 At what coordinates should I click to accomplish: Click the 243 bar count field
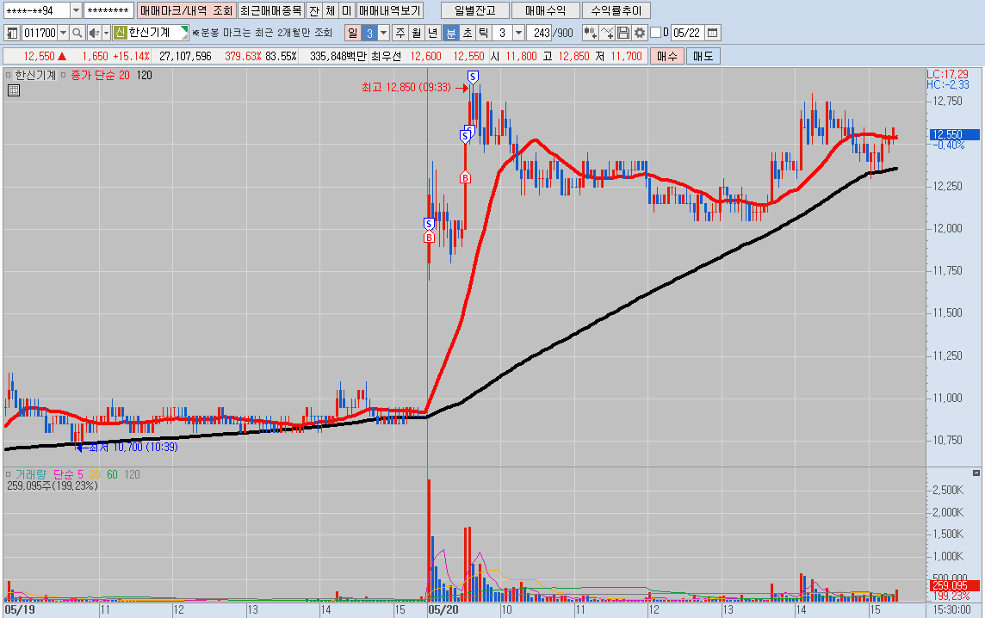click(539, 33)
